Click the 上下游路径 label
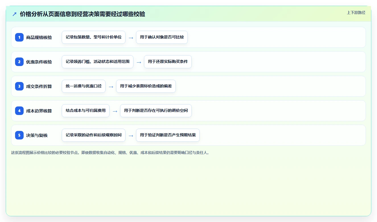The height and width of the screenshot is (222, 377). point(356,13)
